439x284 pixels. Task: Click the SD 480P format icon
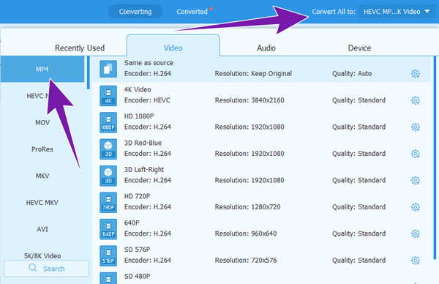108,278
